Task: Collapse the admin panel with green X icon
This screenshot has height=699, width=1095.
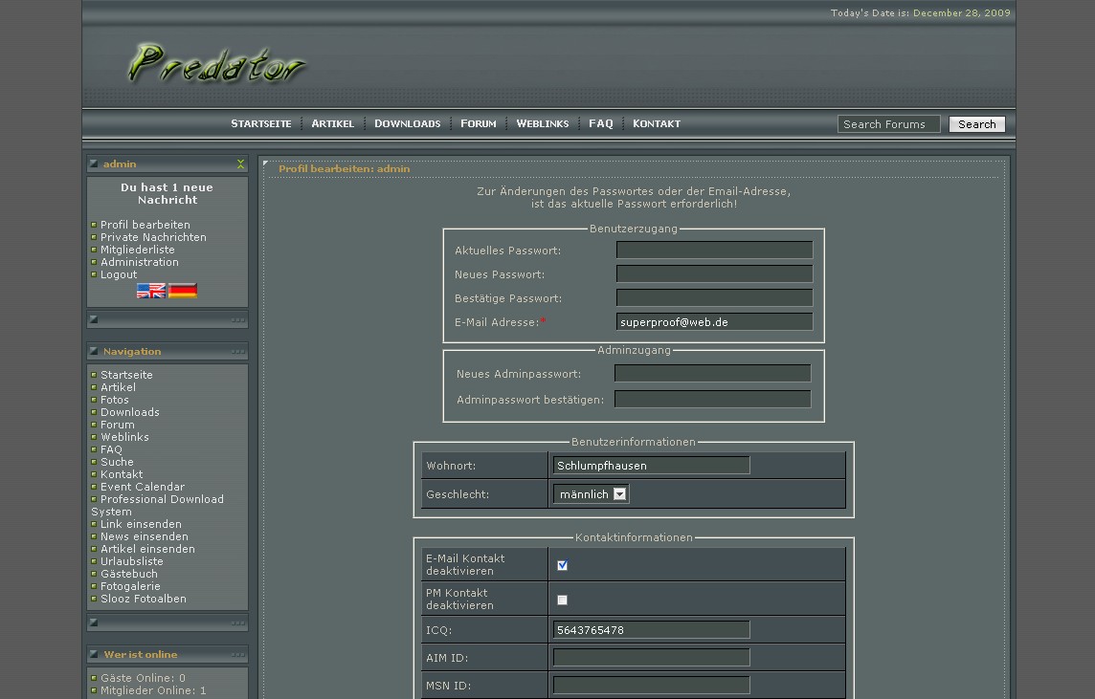Action: click(240, 164)
